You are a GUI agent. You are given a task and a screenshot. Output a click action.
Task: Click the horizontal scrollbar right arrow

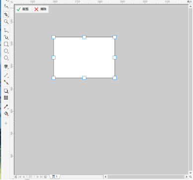pos(187,177)
